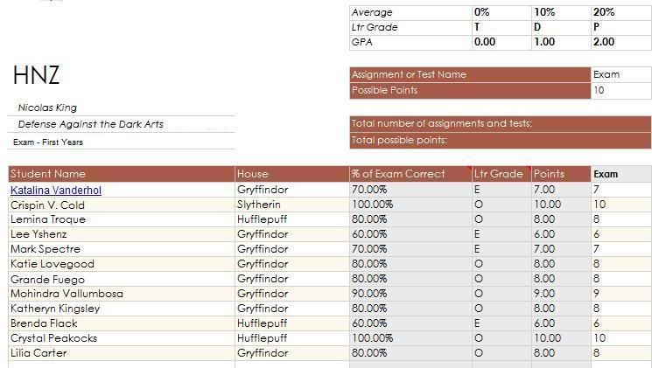Edit Katalina Vanderhol's exam score 7
Viewport: 652px width, 368px height.
[621, 190]
